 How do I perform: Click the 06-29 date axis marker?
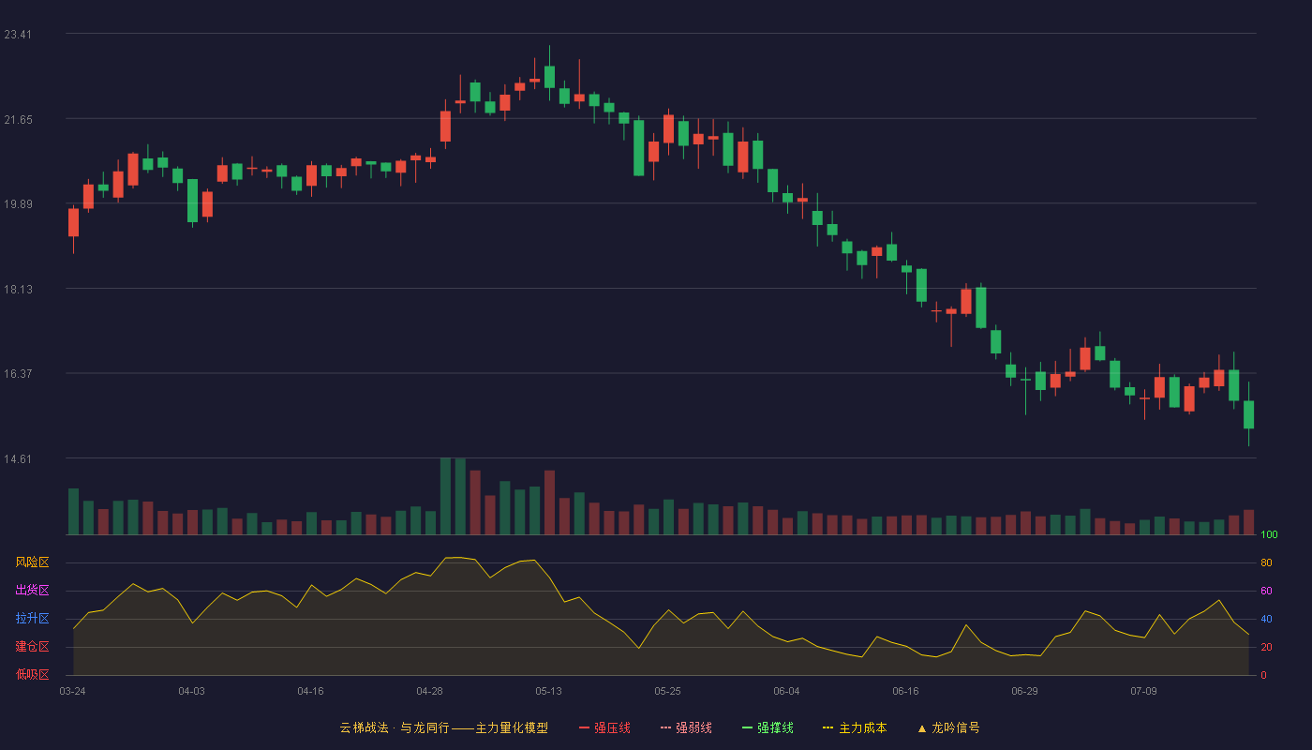point(1024,691)
